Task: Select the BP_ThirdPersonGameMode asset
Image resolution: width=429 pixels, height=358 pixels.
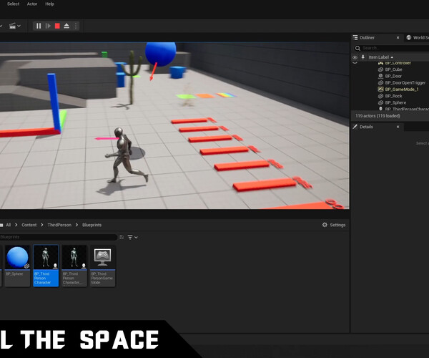Action: point(102,266)
